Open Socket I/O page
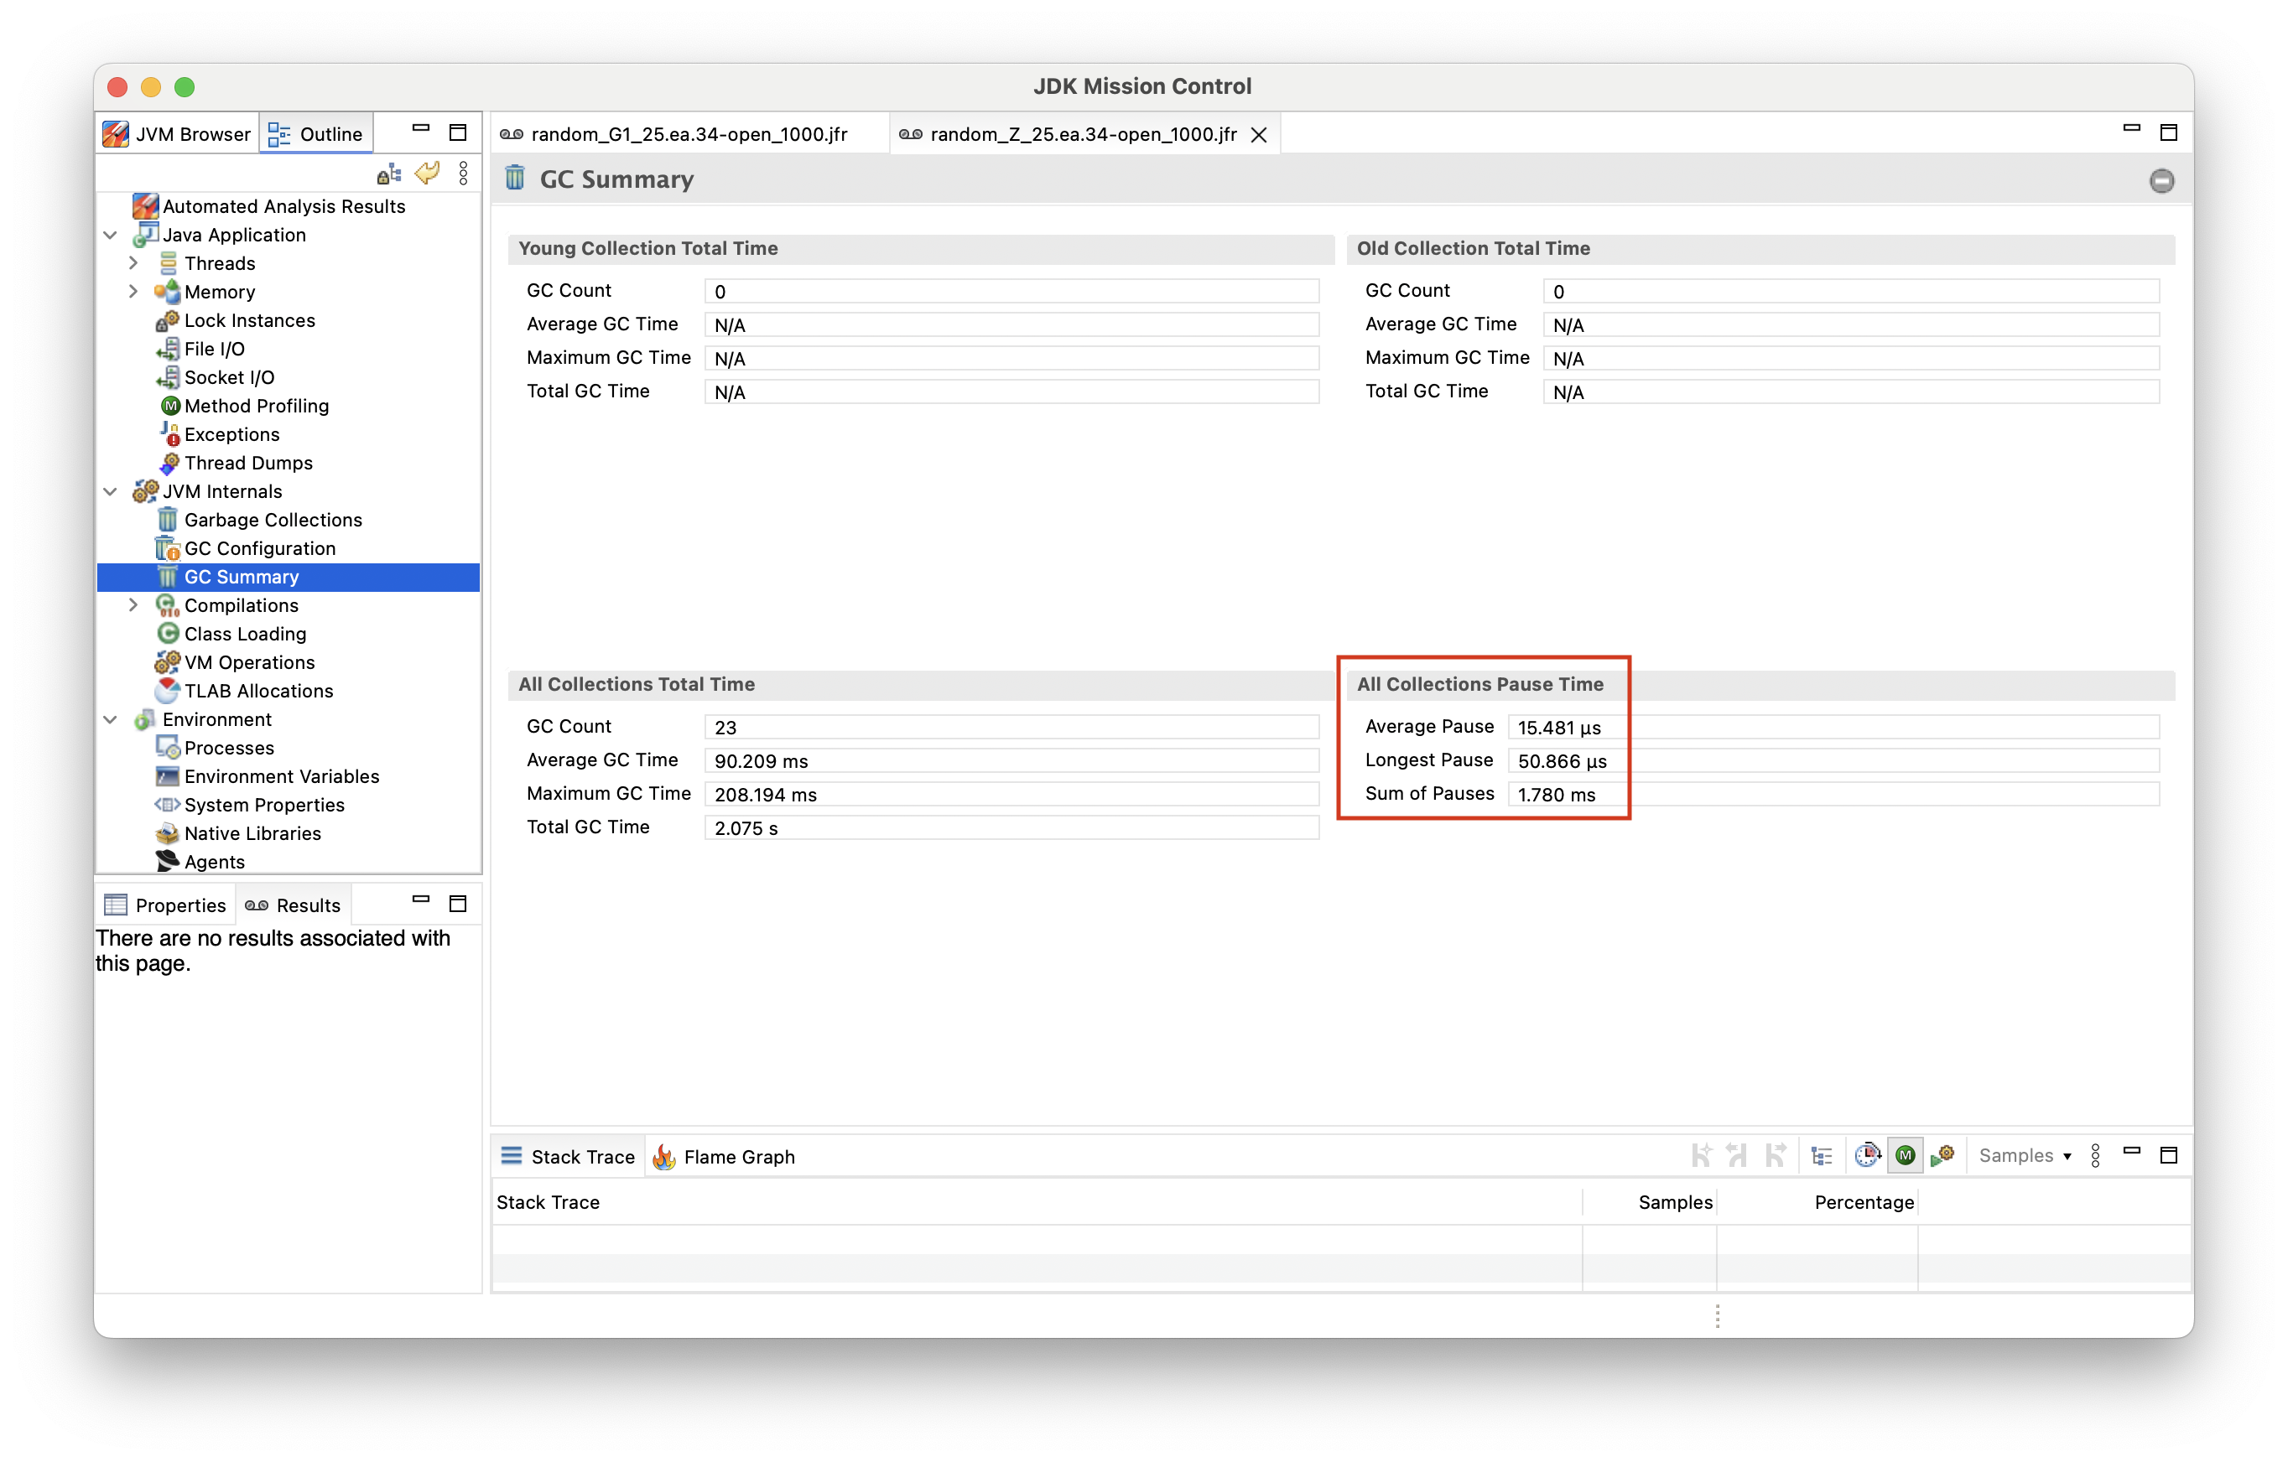 pos(229,377)
